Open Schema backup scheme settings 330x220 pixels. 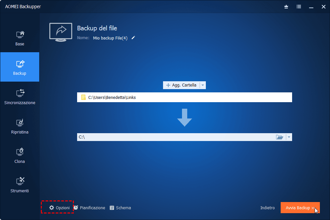coord(120,208)
